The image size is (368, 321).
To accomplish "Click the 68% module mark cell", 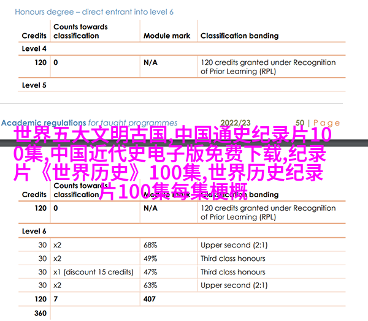I will click(x=150, y=245).
